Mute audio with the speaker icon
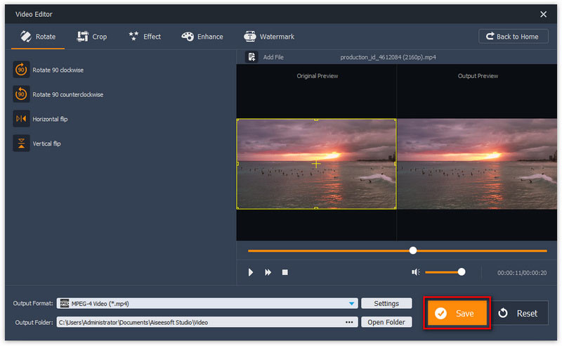This screenshot has width=562, height=346. (x=415, y=272)
